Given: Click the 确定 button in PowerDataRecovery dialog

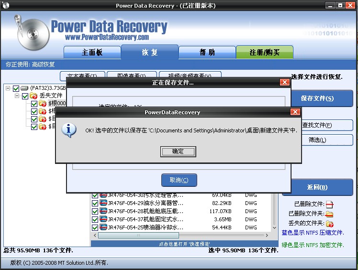Looking at the screenshot, I should point(178,151).
